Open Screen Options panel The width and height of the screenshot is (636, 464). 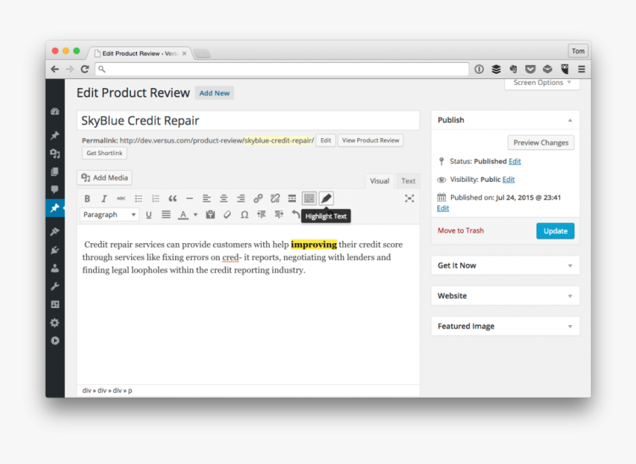pyautogui.click(x=542, y=83)
